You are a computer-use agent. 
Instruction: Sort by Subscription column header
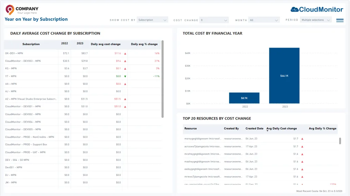(x=31, y=44)
